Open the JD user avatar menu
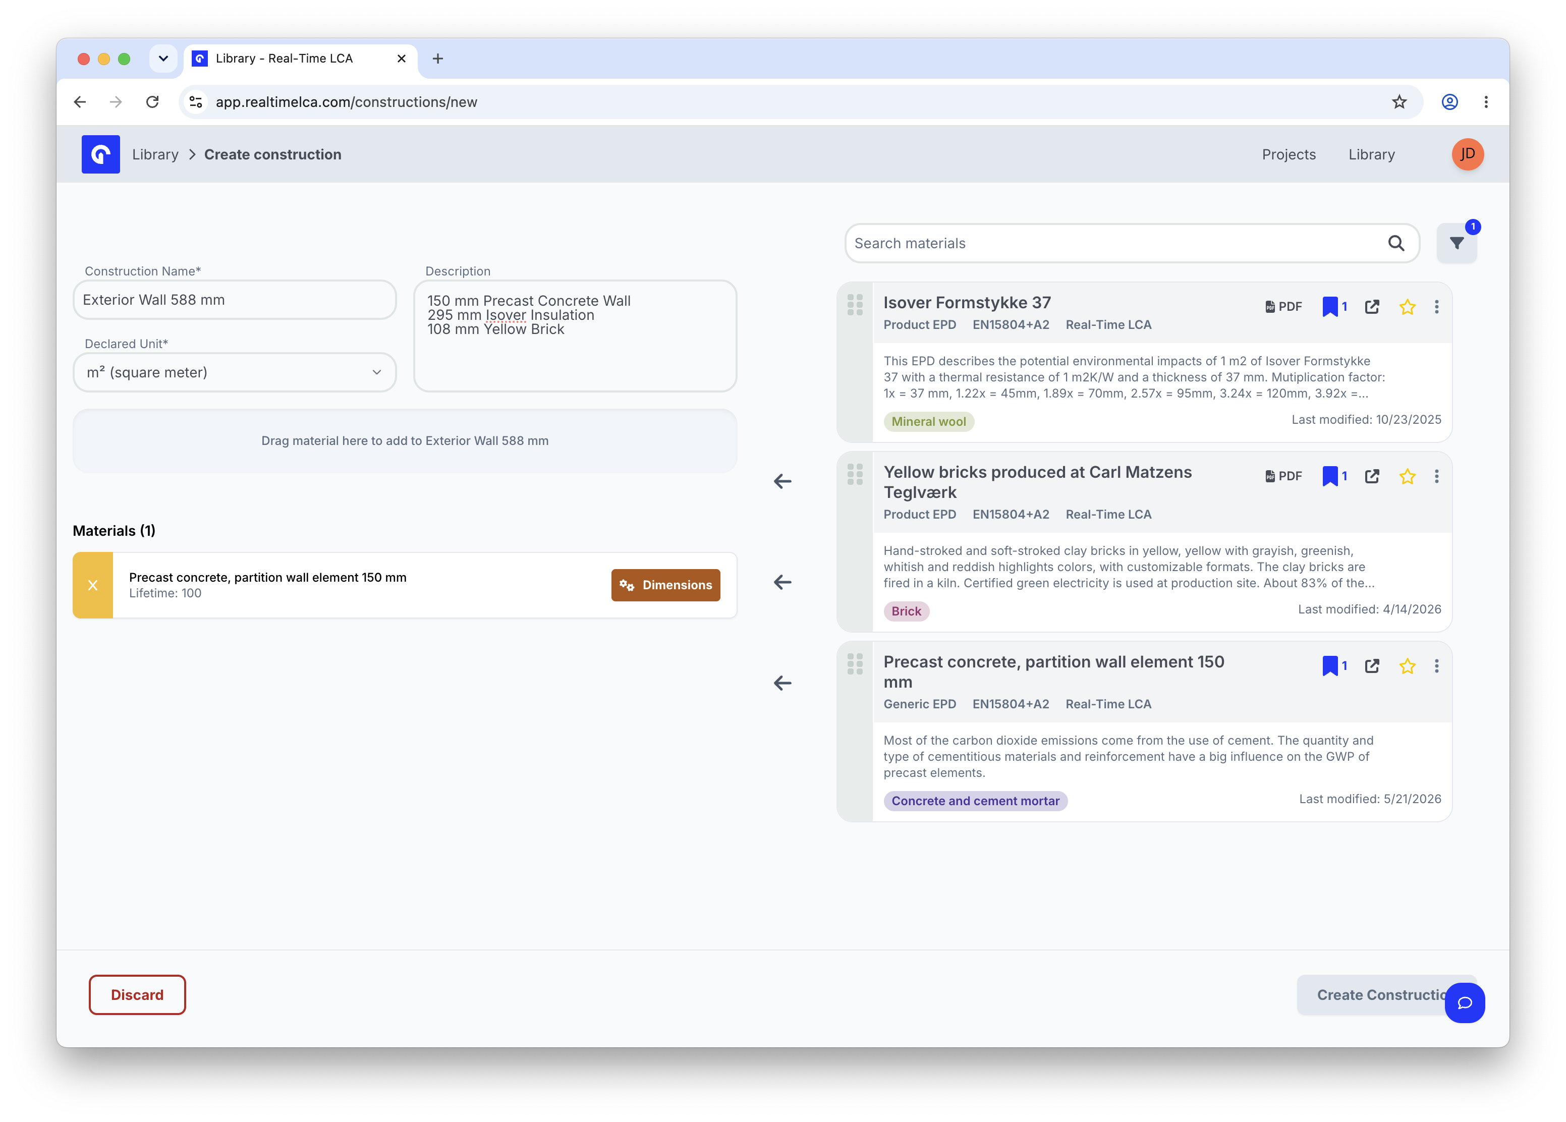Image resolution: width=1566 pixels, height=1122 pixels. pyautogui.click(x=1467, y=154)
